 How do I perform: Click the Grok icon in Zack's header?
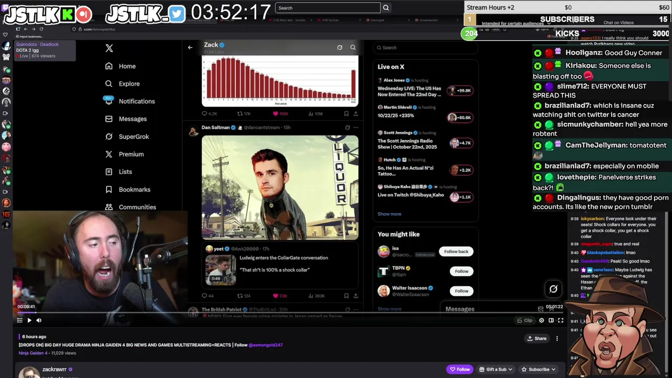(x=340, y=47)
